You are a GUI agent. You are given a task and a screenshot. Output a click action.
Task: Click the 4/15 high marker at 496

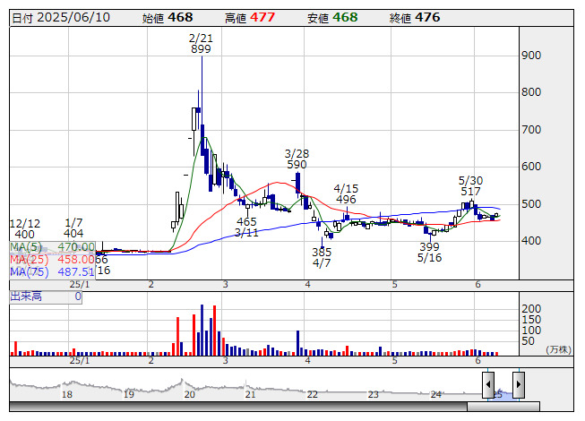346,193
